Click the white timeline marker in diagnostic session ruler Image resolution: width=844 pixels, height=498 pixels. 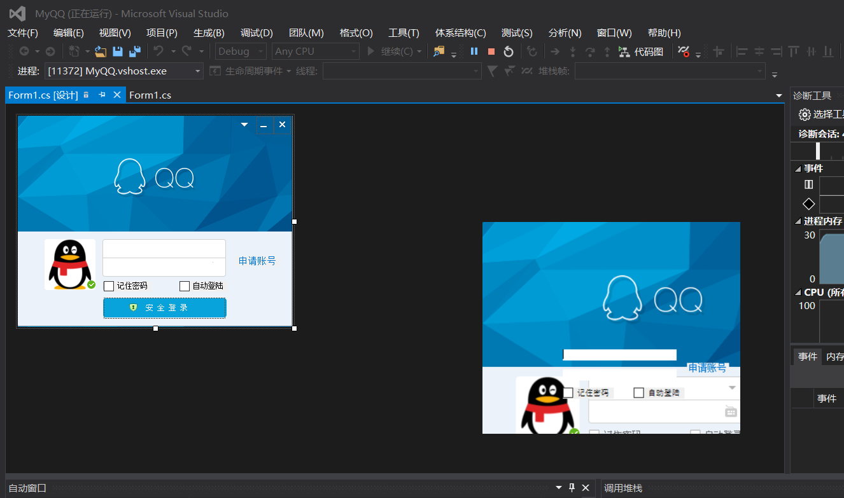(818, 151)
